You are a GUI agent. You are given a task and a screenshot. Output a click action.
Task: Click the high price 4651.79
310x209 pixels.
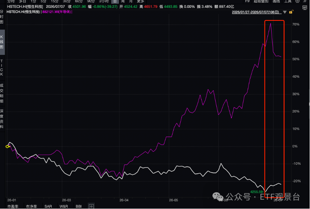(x=151, y=7)
